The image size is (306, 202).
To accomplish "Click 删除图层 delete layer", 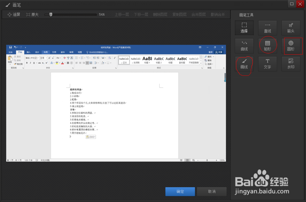I will pyautogui.click(x=160, y=15).
